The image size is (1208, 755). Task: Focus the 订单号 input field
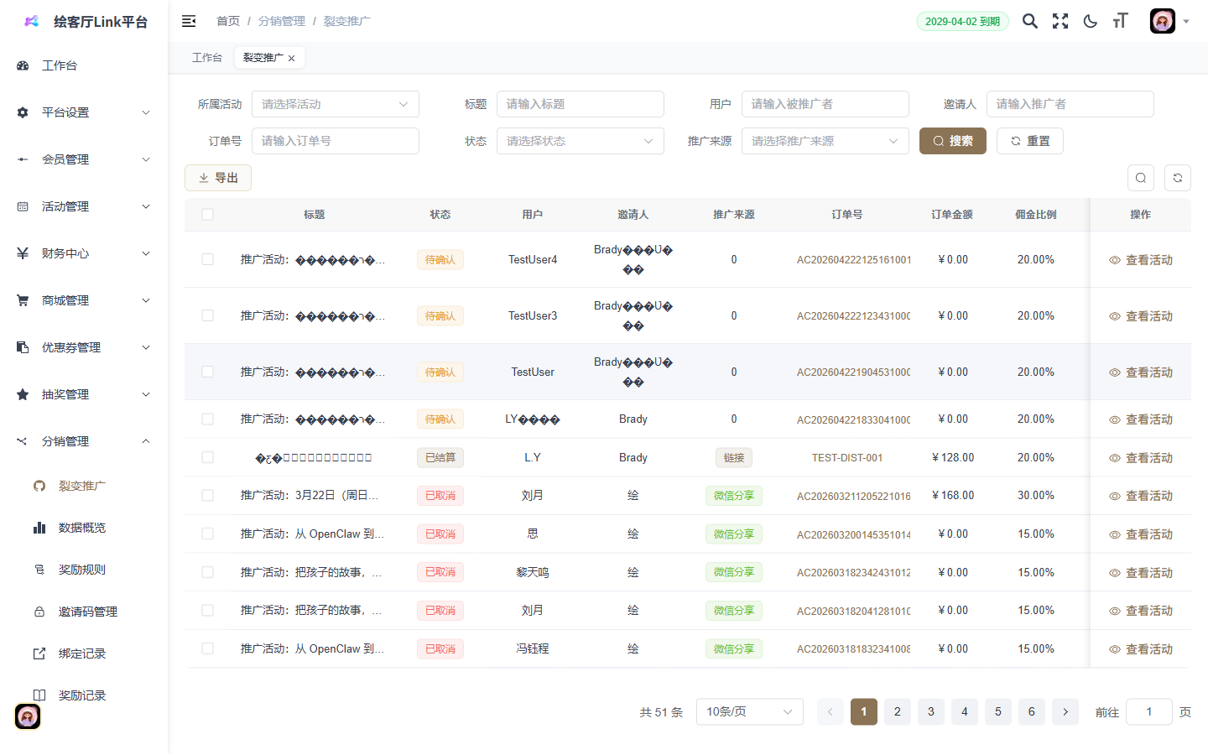(x=335, y=141)
